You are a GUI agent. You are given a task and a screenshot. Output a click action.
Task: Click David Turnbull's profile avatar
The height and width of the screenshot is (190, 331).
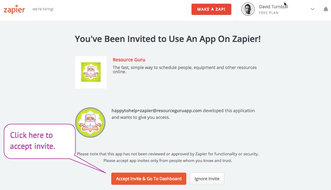click(248, 9)
